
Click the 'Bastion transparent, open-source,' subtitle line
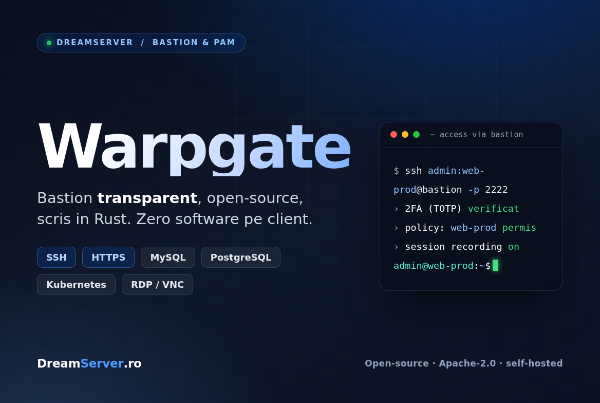[170, 198]
